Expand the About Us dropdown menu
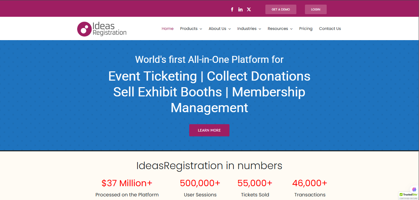419x200 pixels. (220, 29)
